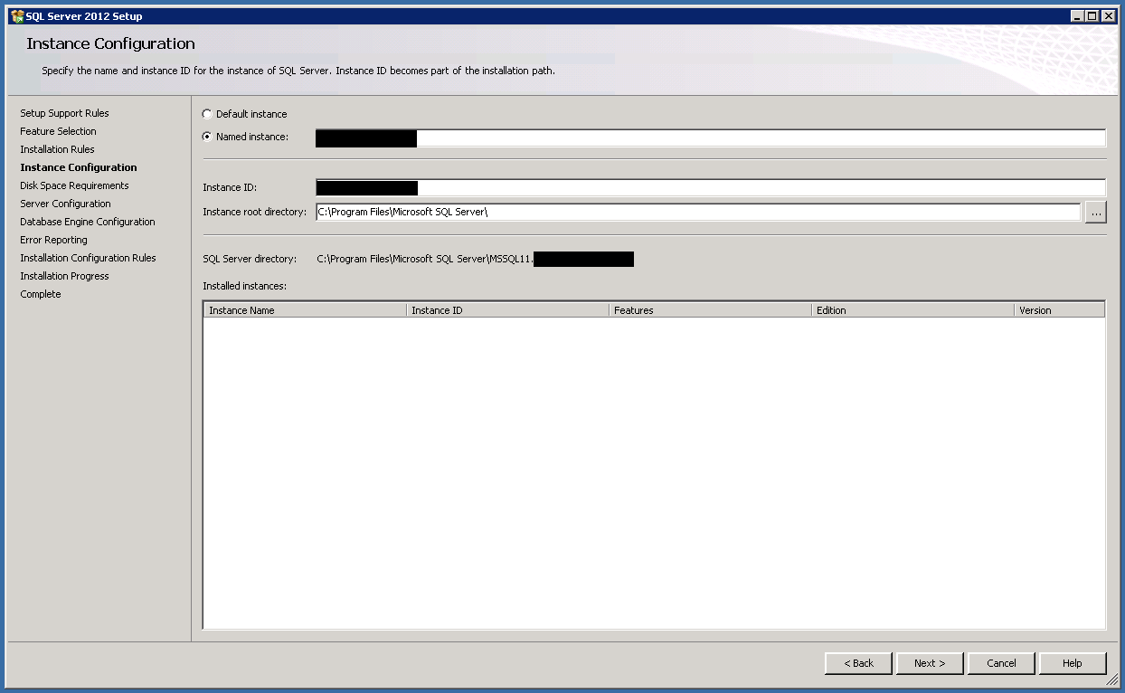The height and width of the screenshot is (693, 1125).
Task: Select Installation Configuration Rules step in sidebar
Action: 88,258
